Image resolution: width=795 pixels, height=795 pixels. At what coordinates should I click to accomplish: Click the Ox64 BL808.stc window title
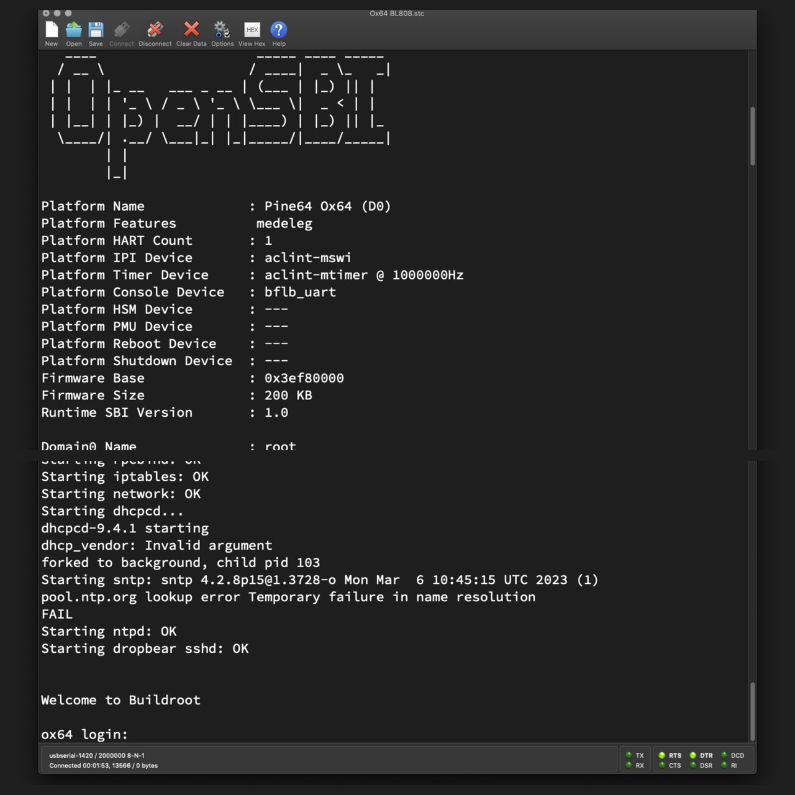click(x=397, y=13)
